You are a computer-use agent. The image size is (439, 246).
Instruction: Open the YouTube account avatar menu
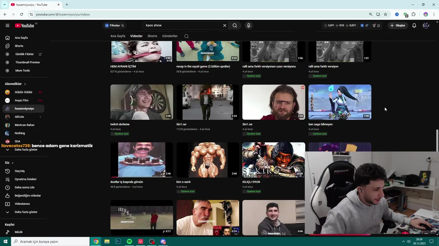[x=426, y=26]
